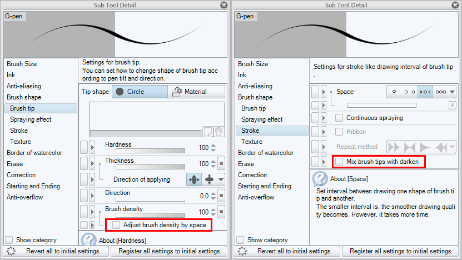Enable Adjust brush density by space

116,225
